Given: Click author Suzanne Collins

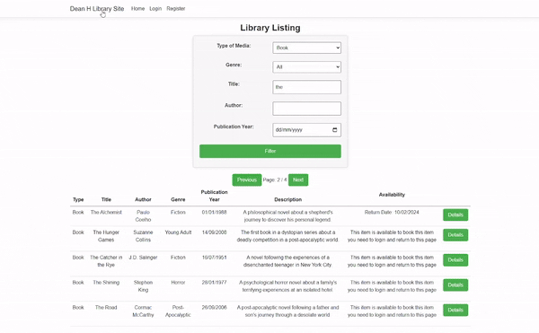Looking at the screenshot, I should click(143, 236).
